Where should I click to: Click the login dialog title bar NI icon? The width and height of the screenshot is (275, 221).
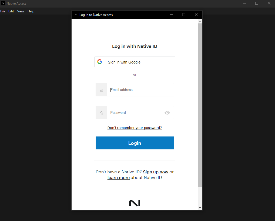click(x=76, y=15)
